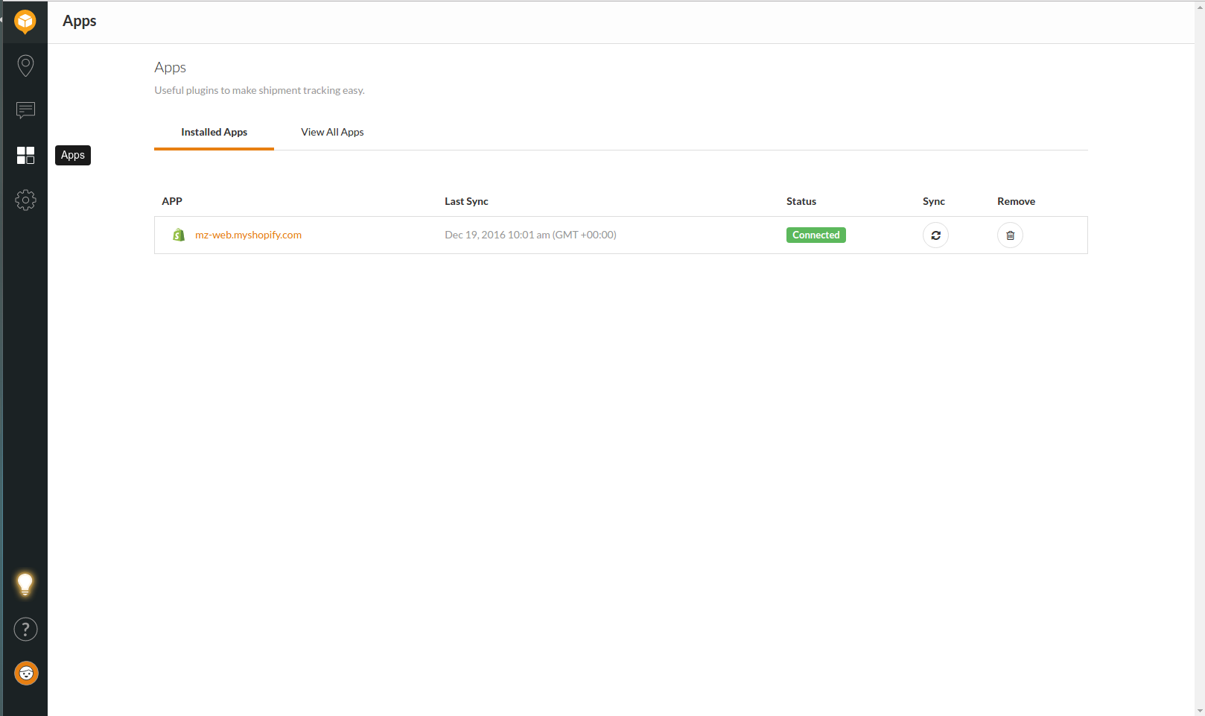Open shipments via the location pin icon
This screenshot has width=1205, height=716.
25,66
